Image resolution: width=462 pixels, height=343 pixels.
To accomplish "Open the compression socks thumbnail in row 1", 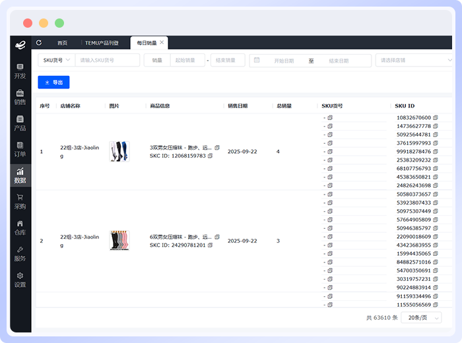I will tap(119, 152).
